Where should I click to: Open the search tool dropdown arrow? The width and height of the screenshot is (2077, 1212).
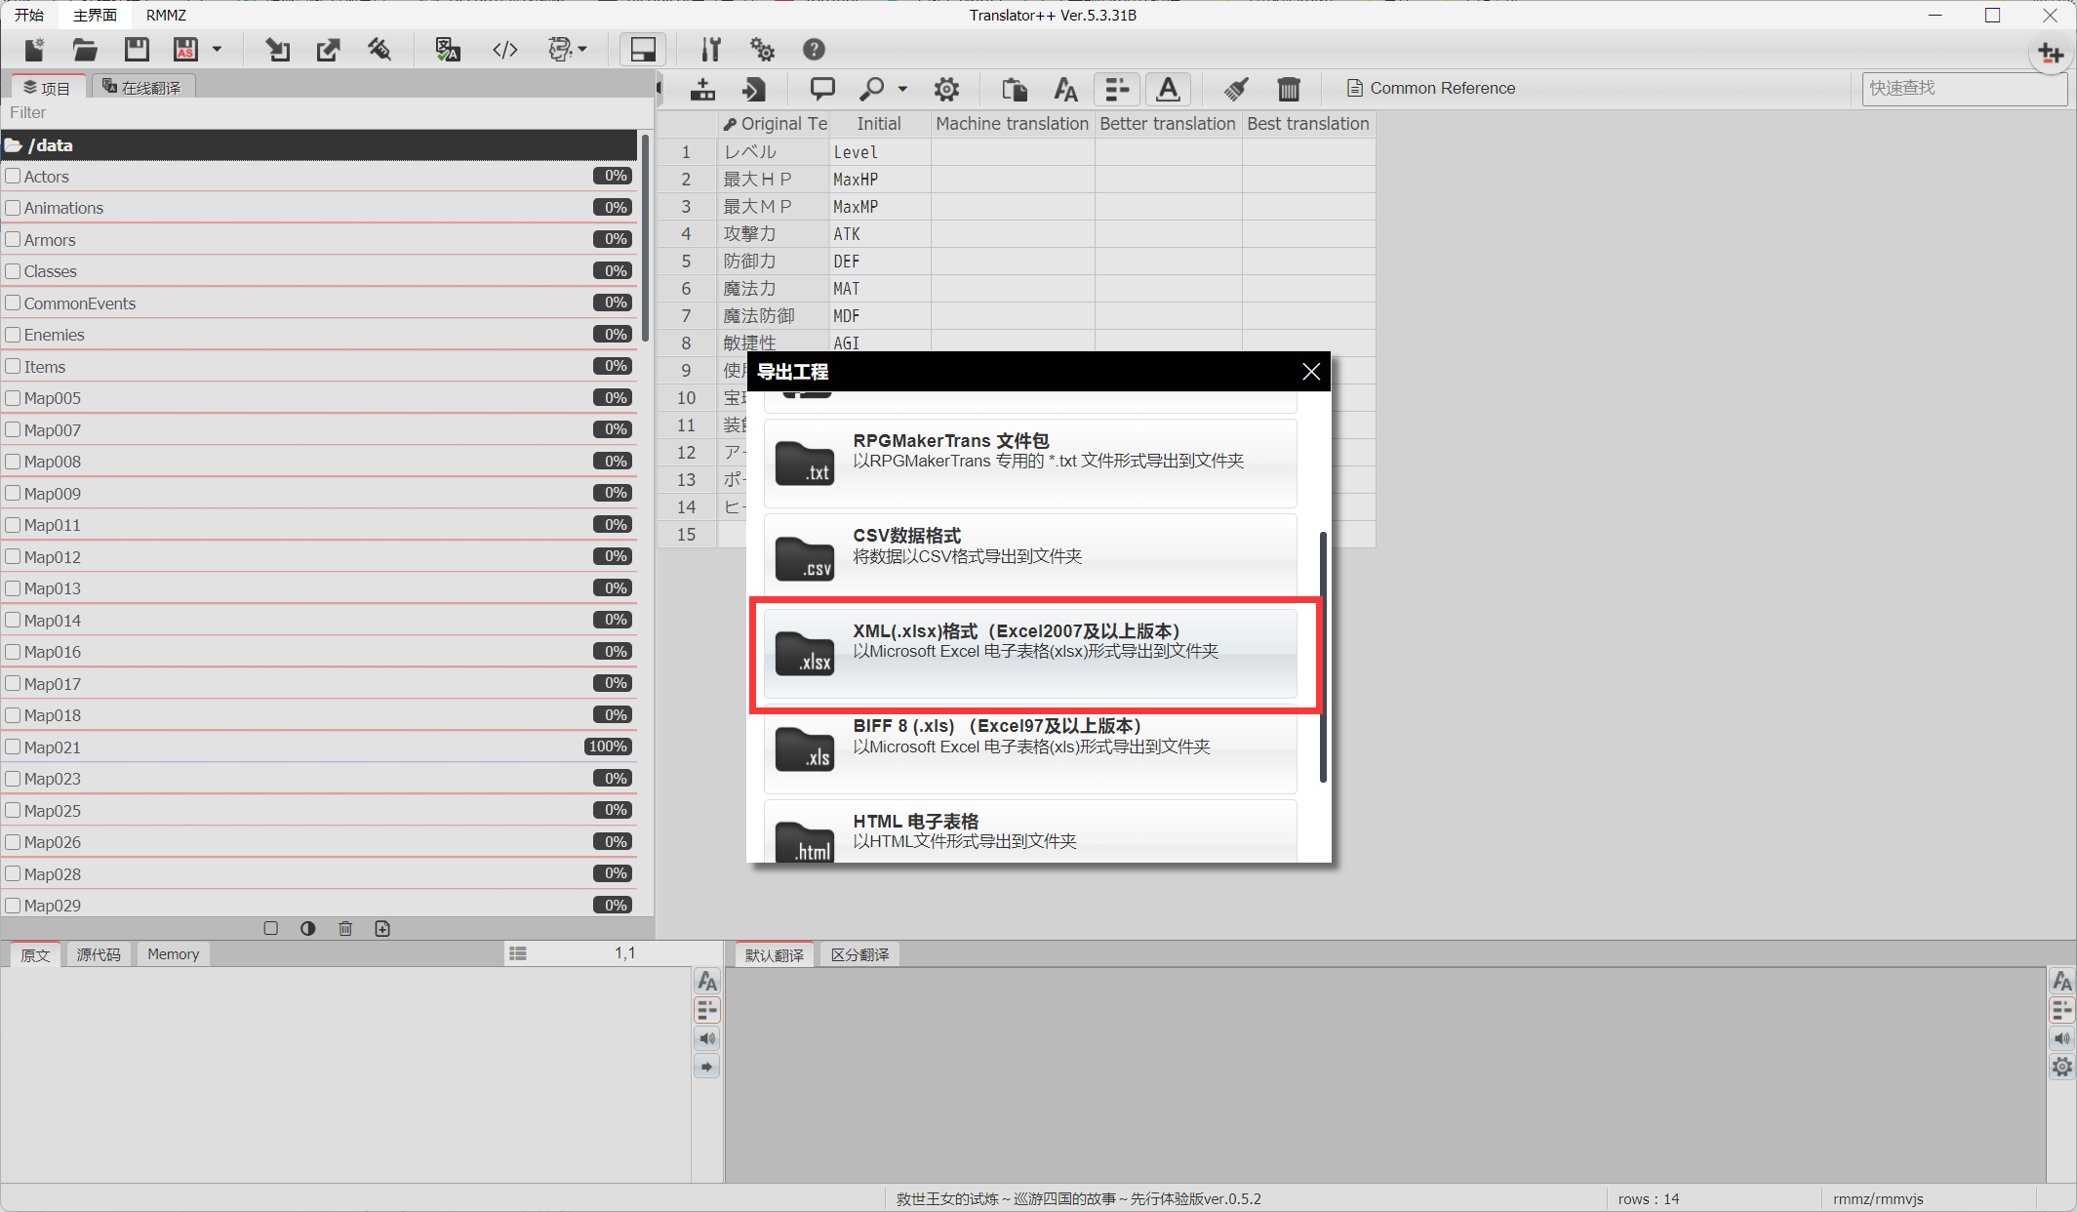tap(902, 89)
